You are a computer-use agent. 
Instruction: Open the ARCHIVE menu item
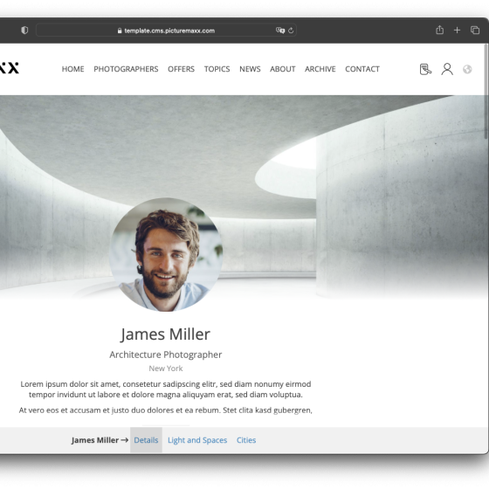coord(320,69)
